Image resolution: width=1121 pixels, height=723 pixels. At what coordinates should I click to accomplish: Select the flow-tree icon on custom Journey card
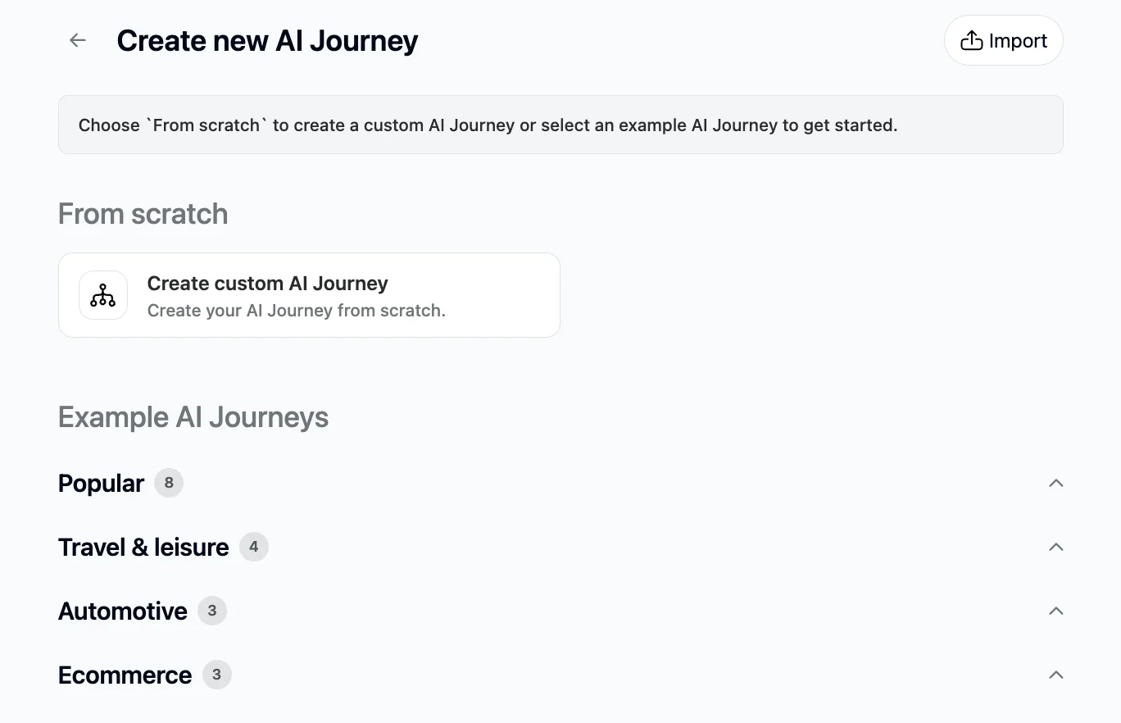(x=103, y=295)
